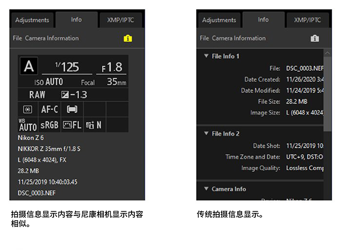The image size is (341, 252).
Task: Collapse the File Info 1 section
Action: coord(206,57)
